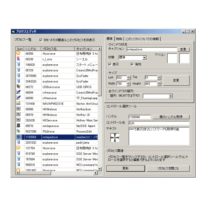Toggle the IME·ATOK hide processes checkbox

(x=41, y=40)
